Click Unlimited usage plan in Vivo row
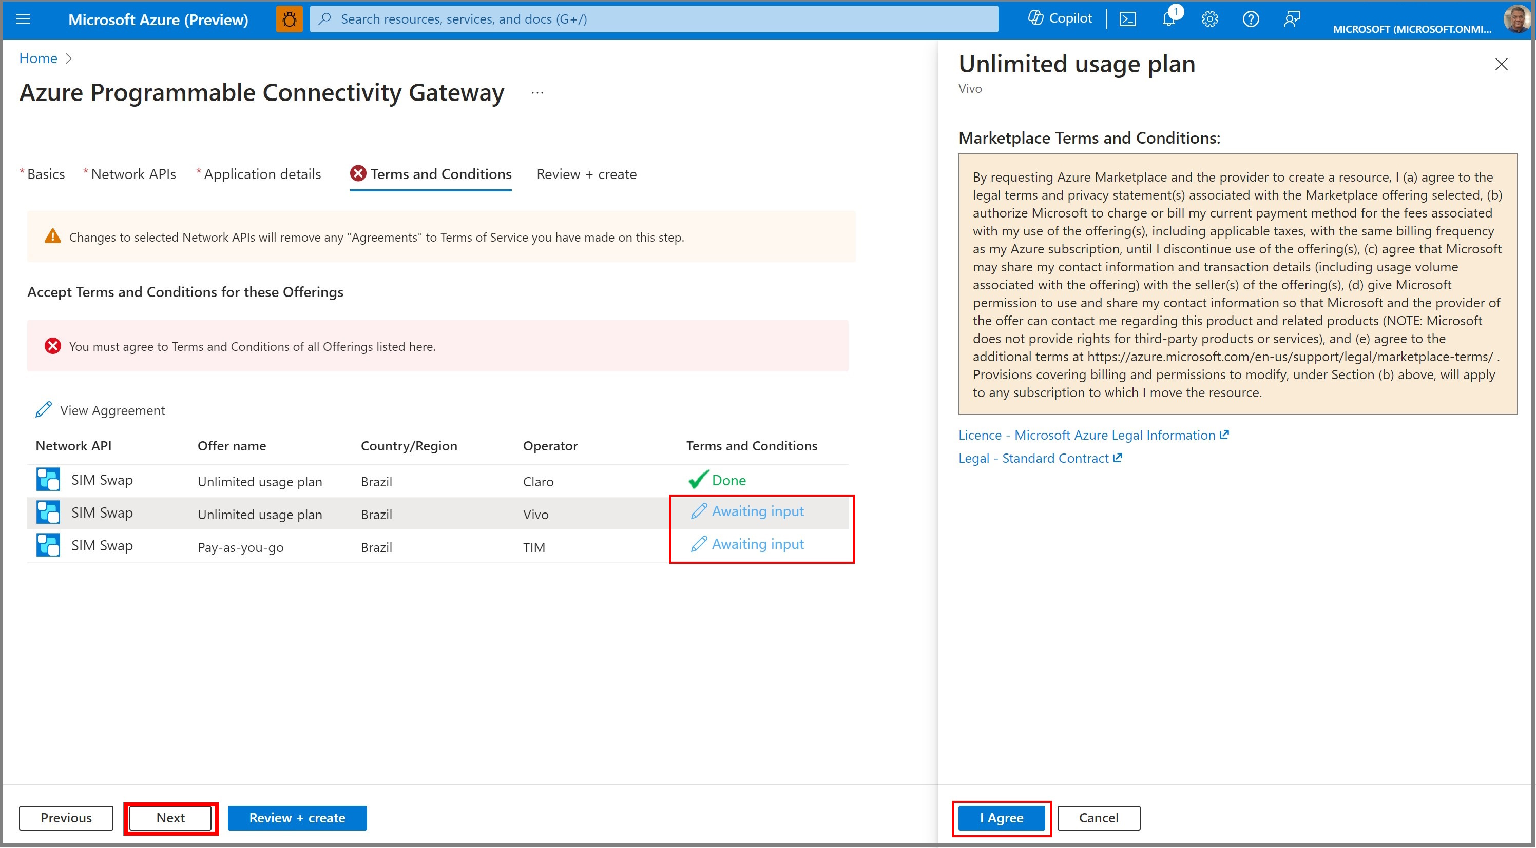The width and height of the screenshot is (1536, 848). pos(259,515)
